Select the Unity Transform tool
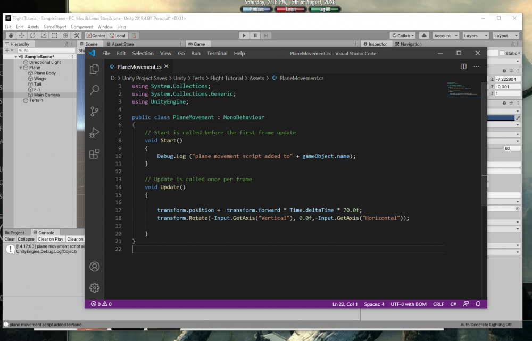The image size is (532, 341). click(x=65, y=35)
